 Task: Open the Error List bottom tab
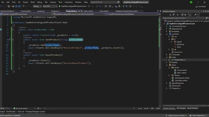pos(21,111)
